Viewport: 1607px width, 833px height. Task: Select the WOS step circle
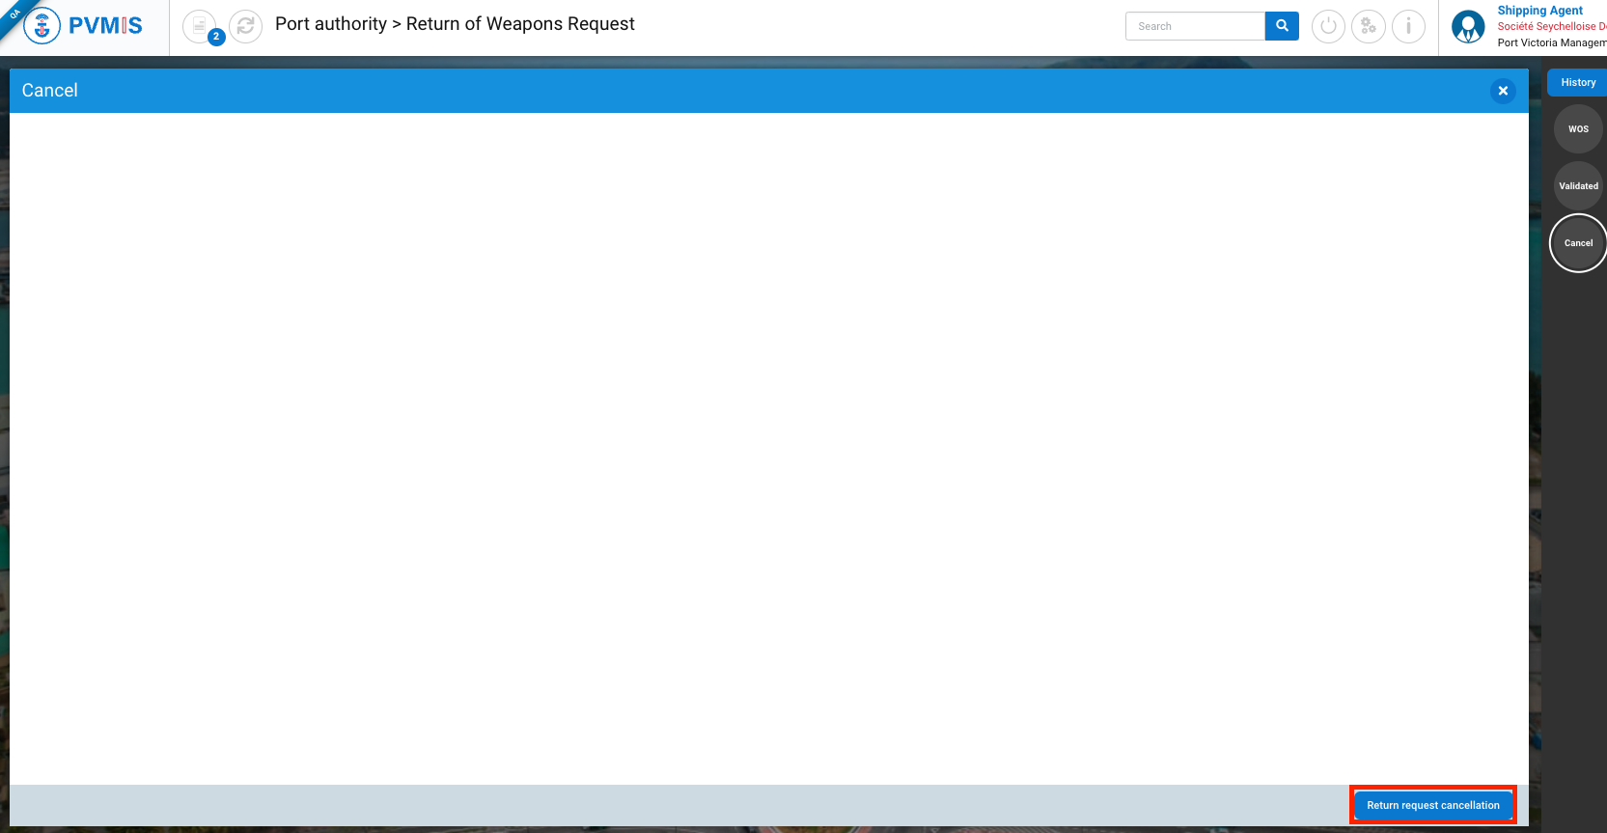[x=1578, y=129]
